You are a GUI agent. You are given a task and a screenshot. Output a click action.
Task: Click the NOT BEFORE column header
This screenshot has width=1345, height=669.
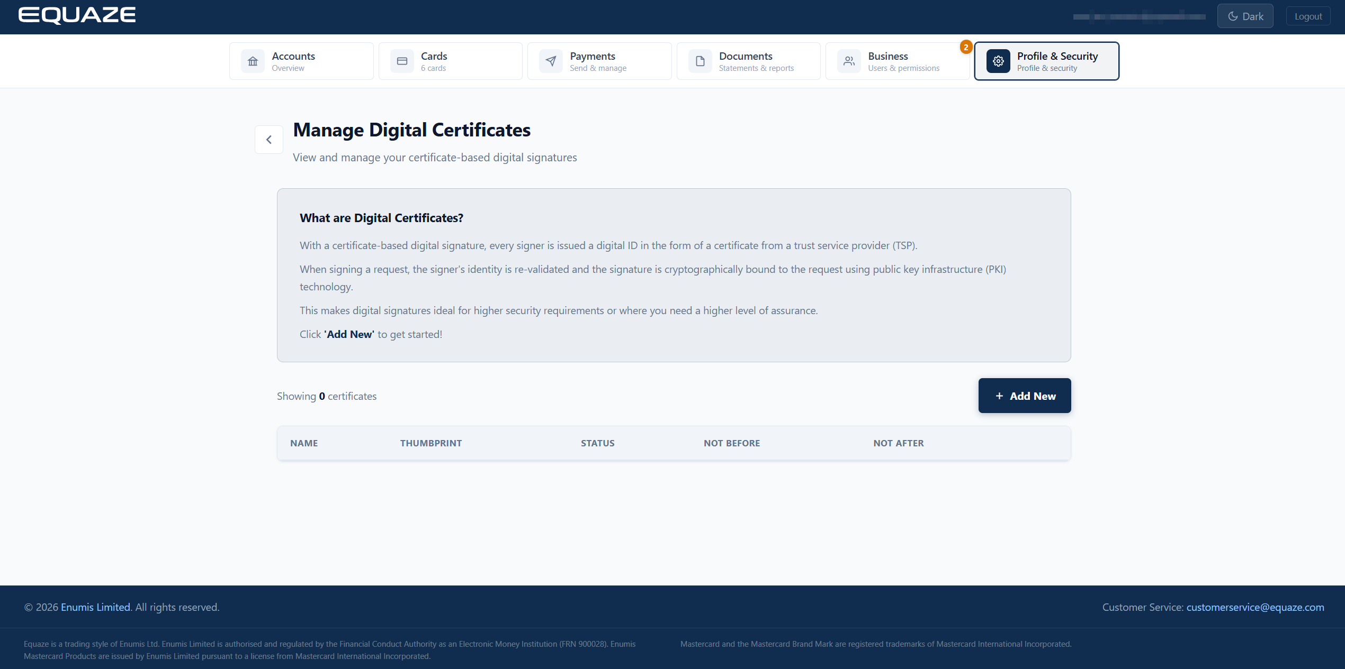tap(732, 443)
